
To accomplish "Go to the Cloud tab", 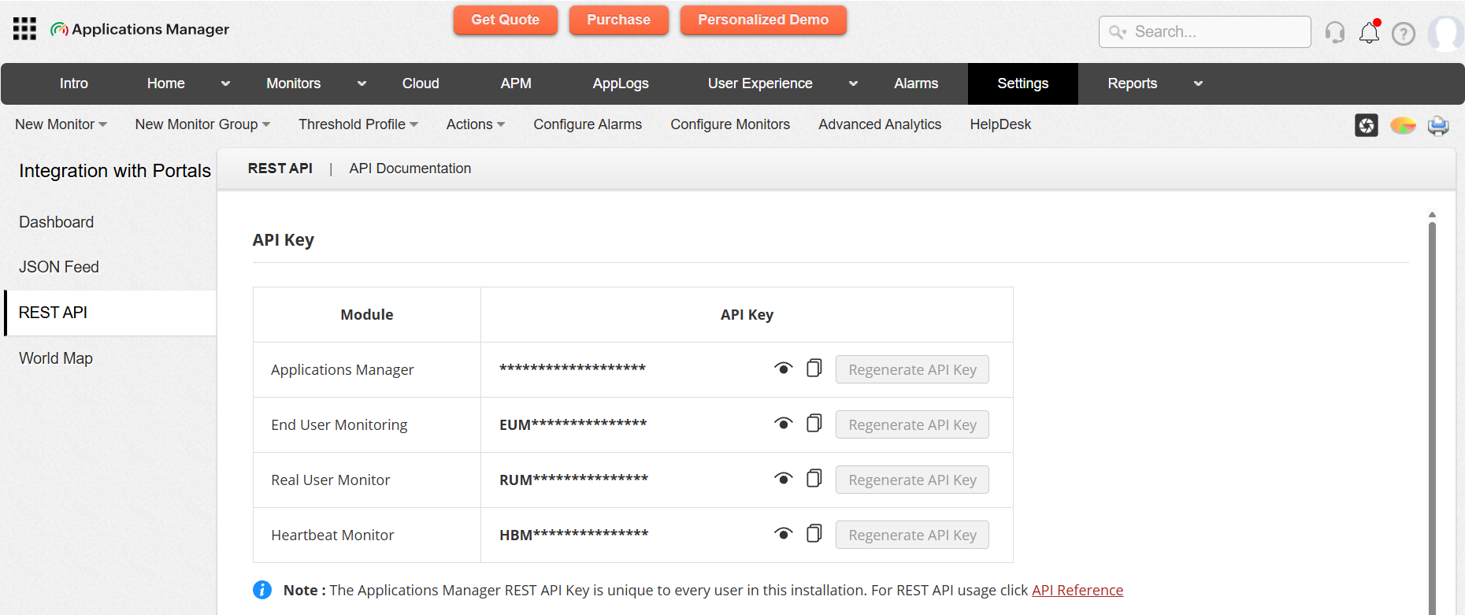I will coord(421,83).
